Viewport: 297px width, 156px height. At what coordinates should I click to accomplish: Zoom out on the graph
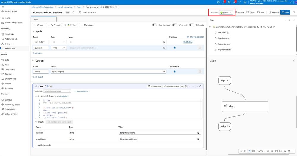point(272,151)
